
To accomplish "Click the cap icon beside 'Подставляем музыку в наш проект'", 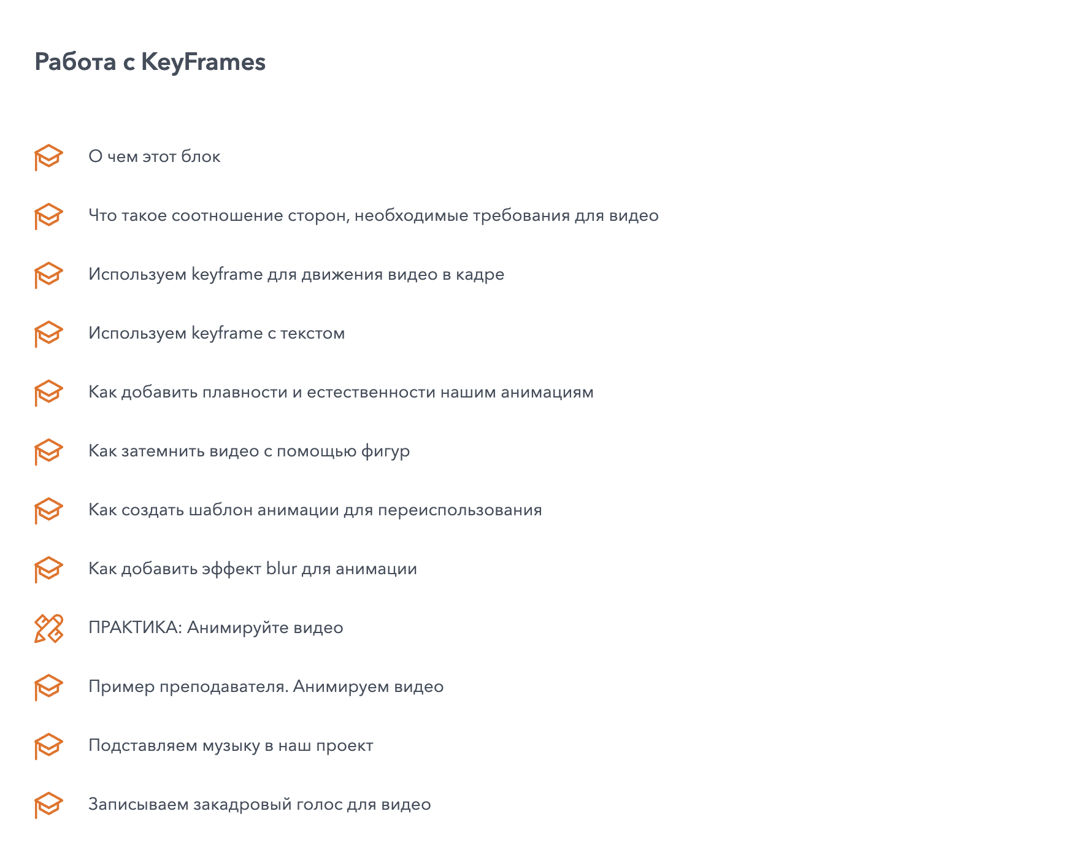I will click(48, 746).
